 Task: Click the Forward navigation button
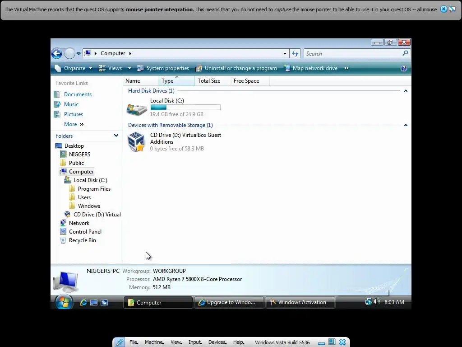pos(69,54)
